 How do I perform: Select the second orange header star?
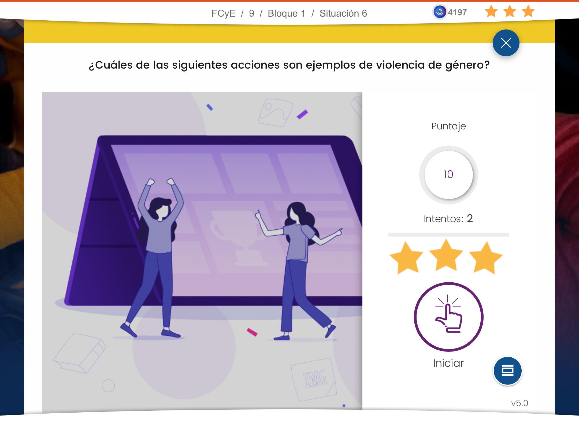(x=510, y=12)
